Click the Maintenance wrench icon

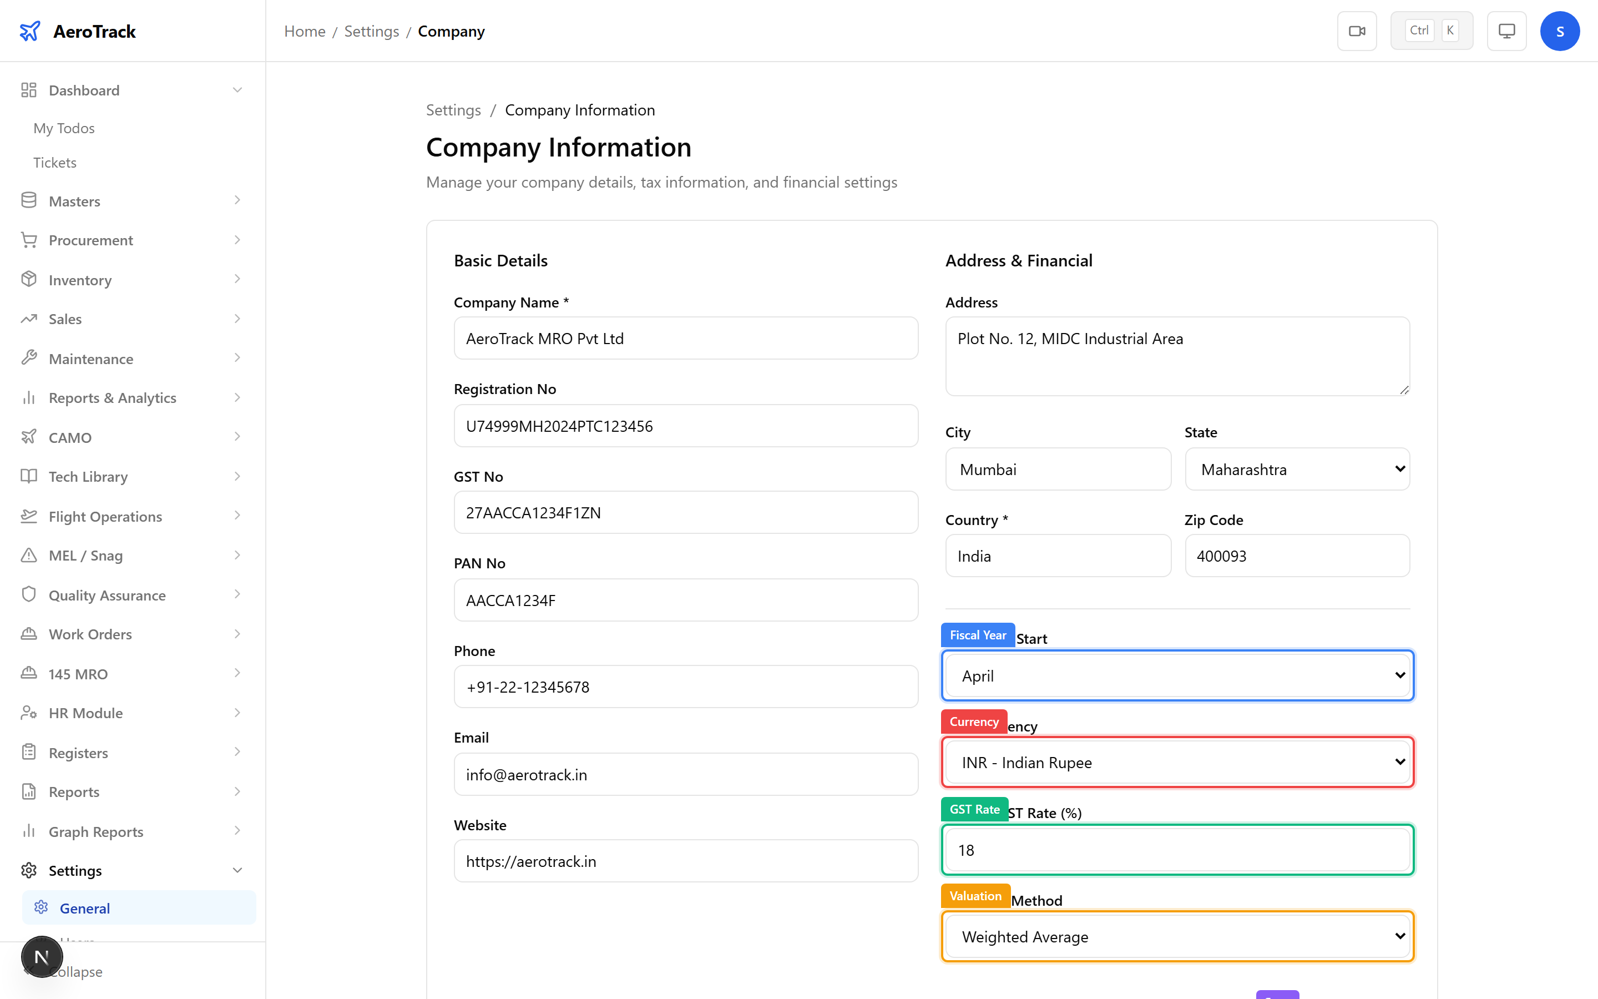pos(28,358)
